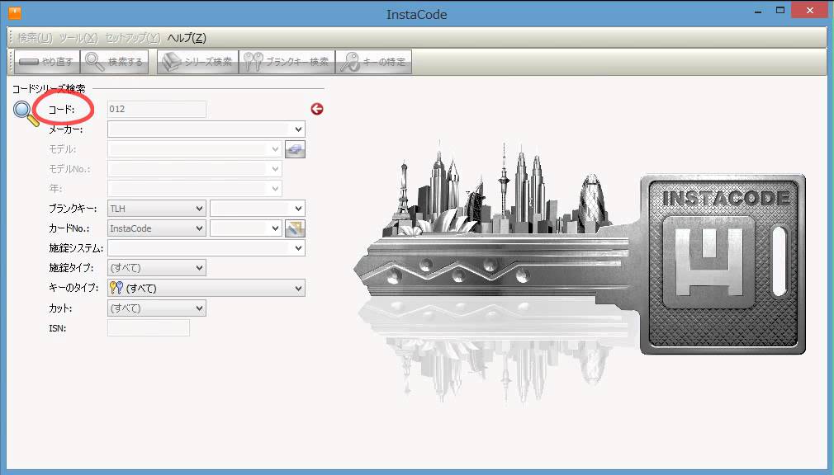Open キーの特定 key identification tool
Screen dimensions: 834x475
(x=373, y=62)
